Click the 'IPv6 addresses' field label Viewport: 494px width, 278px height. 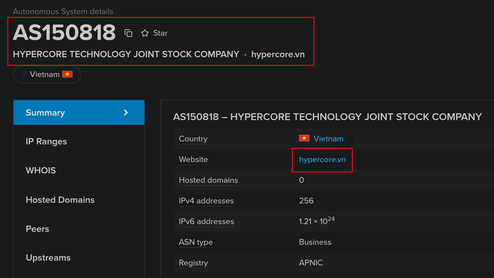pyautogui.click(x=206, y=222)
